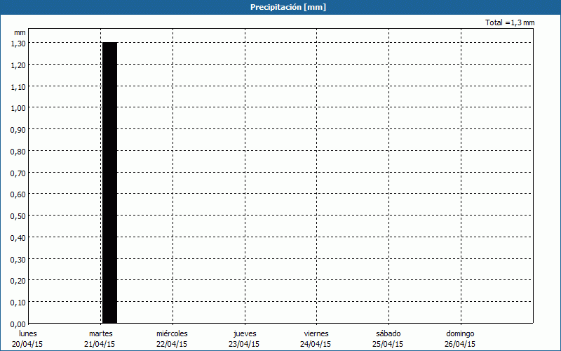
Task: Select the viernes day label
Action: point(316,333)
